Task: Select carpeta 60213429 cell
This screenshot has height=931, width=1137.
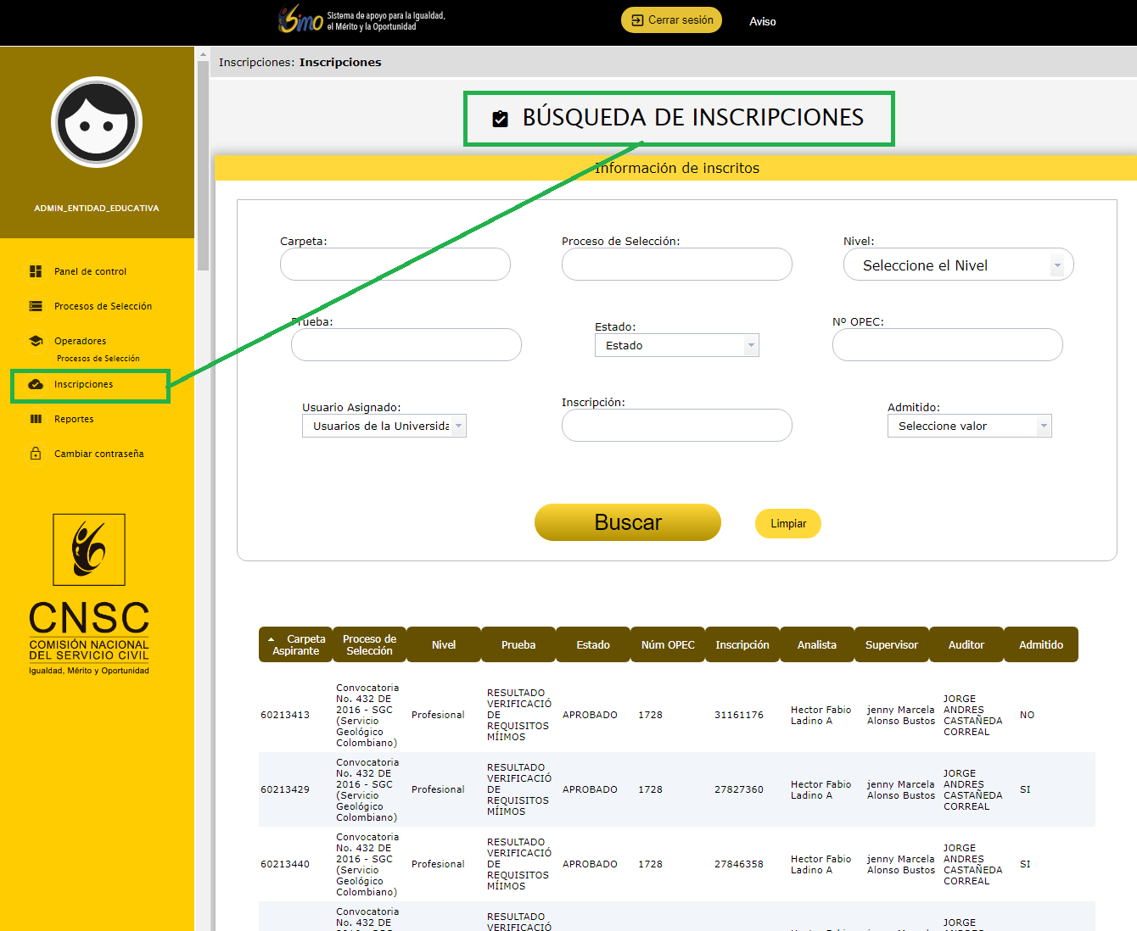Action: pos(285,789)
